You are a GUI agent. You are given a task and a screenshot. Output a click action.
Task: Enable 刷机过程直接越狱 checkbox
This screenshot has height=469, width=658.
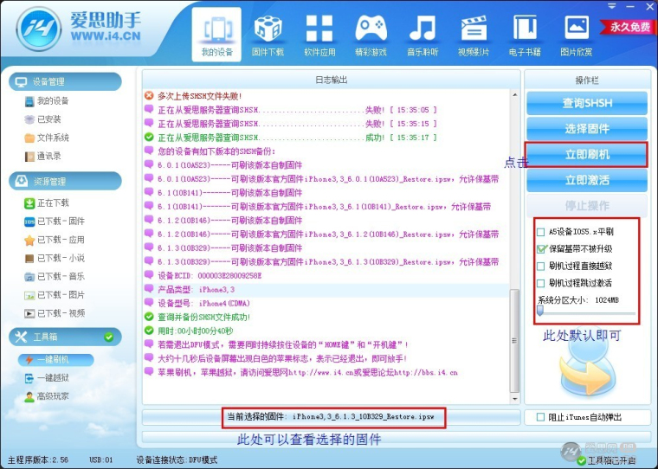[x=541, y=266]
